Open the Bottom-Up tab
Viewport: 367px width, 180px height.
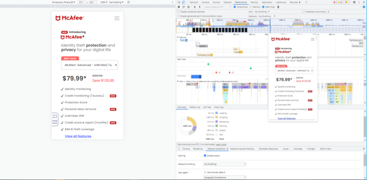pos(194,107)
